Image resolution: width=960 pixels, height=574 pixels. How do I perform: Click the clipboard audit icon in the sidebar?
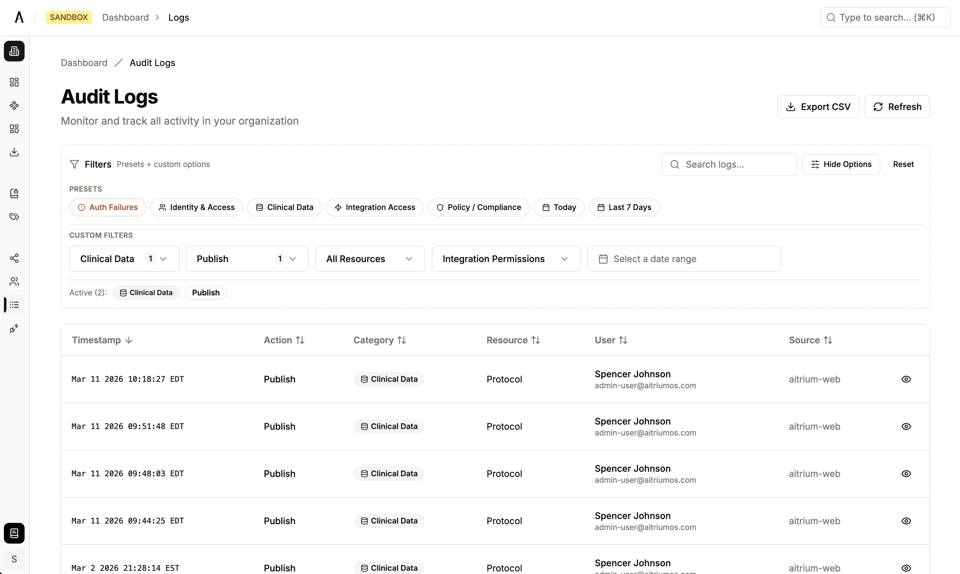(x=14, y=193)
